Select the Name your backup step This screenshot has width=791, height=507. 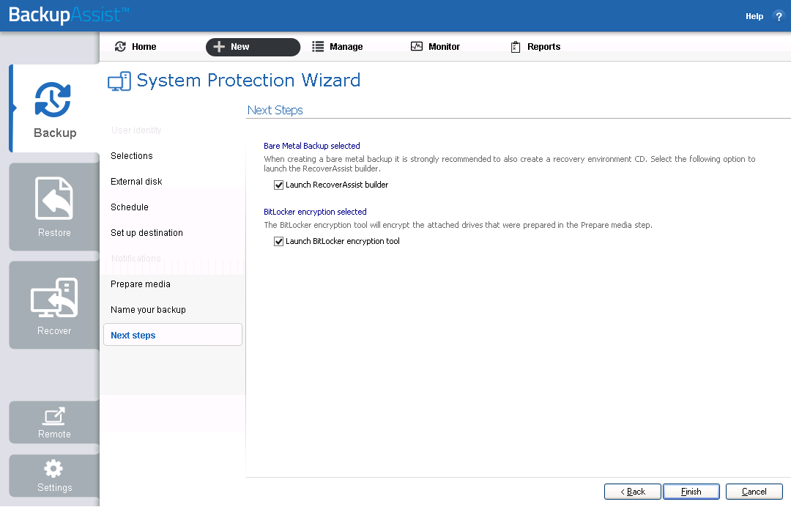tap(148, 310)
